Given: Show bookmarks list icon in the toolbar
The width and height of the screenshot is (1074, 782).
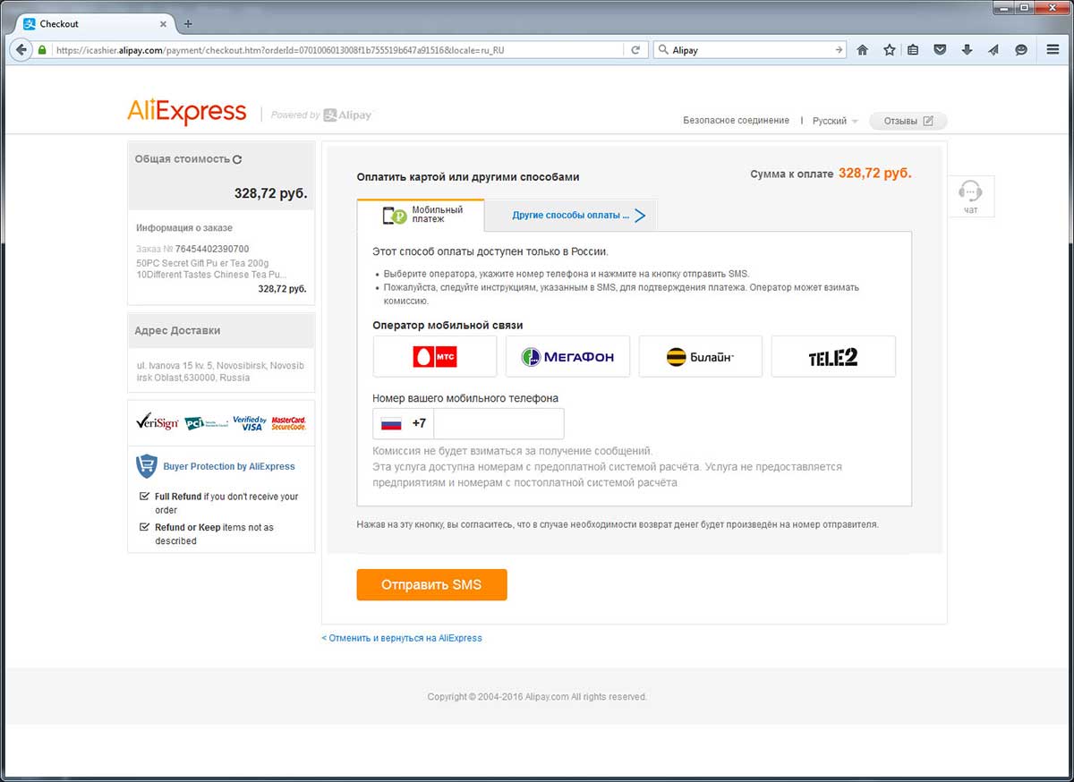Looking at the screenshot, I should [913, 50].
